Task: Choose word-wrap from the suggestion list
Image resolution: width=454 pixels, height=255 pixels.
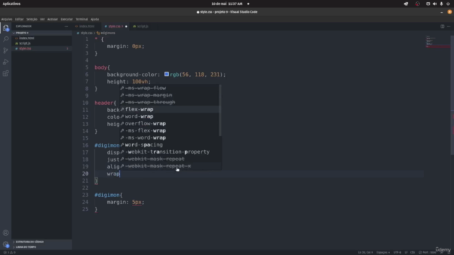Action: 170,116
